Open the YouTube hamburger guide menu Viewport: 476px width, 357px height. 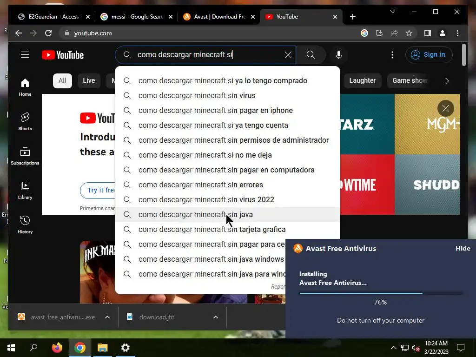(x=25, y=55)
